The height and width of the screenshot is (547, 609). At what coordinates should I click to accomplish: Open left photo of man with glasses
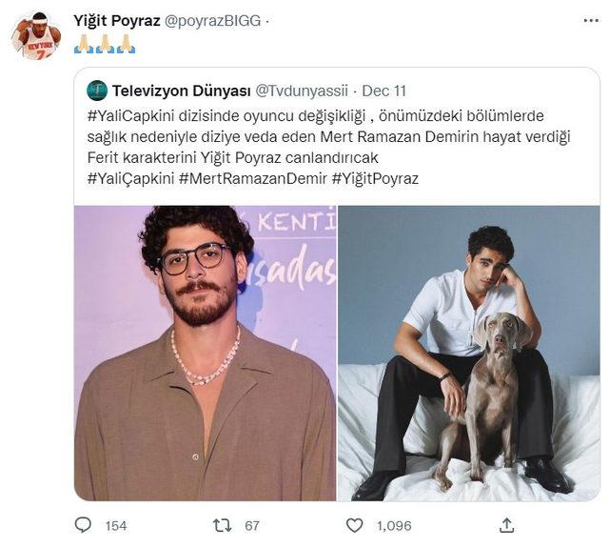pyautogui.click(x=206, y=353)
